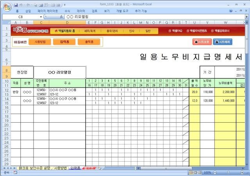Switch to 사용방법 sheet tab

pyautogui.click(x=60, y=168)
